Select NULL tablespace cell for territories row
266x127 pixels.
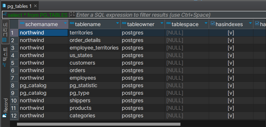187,33
